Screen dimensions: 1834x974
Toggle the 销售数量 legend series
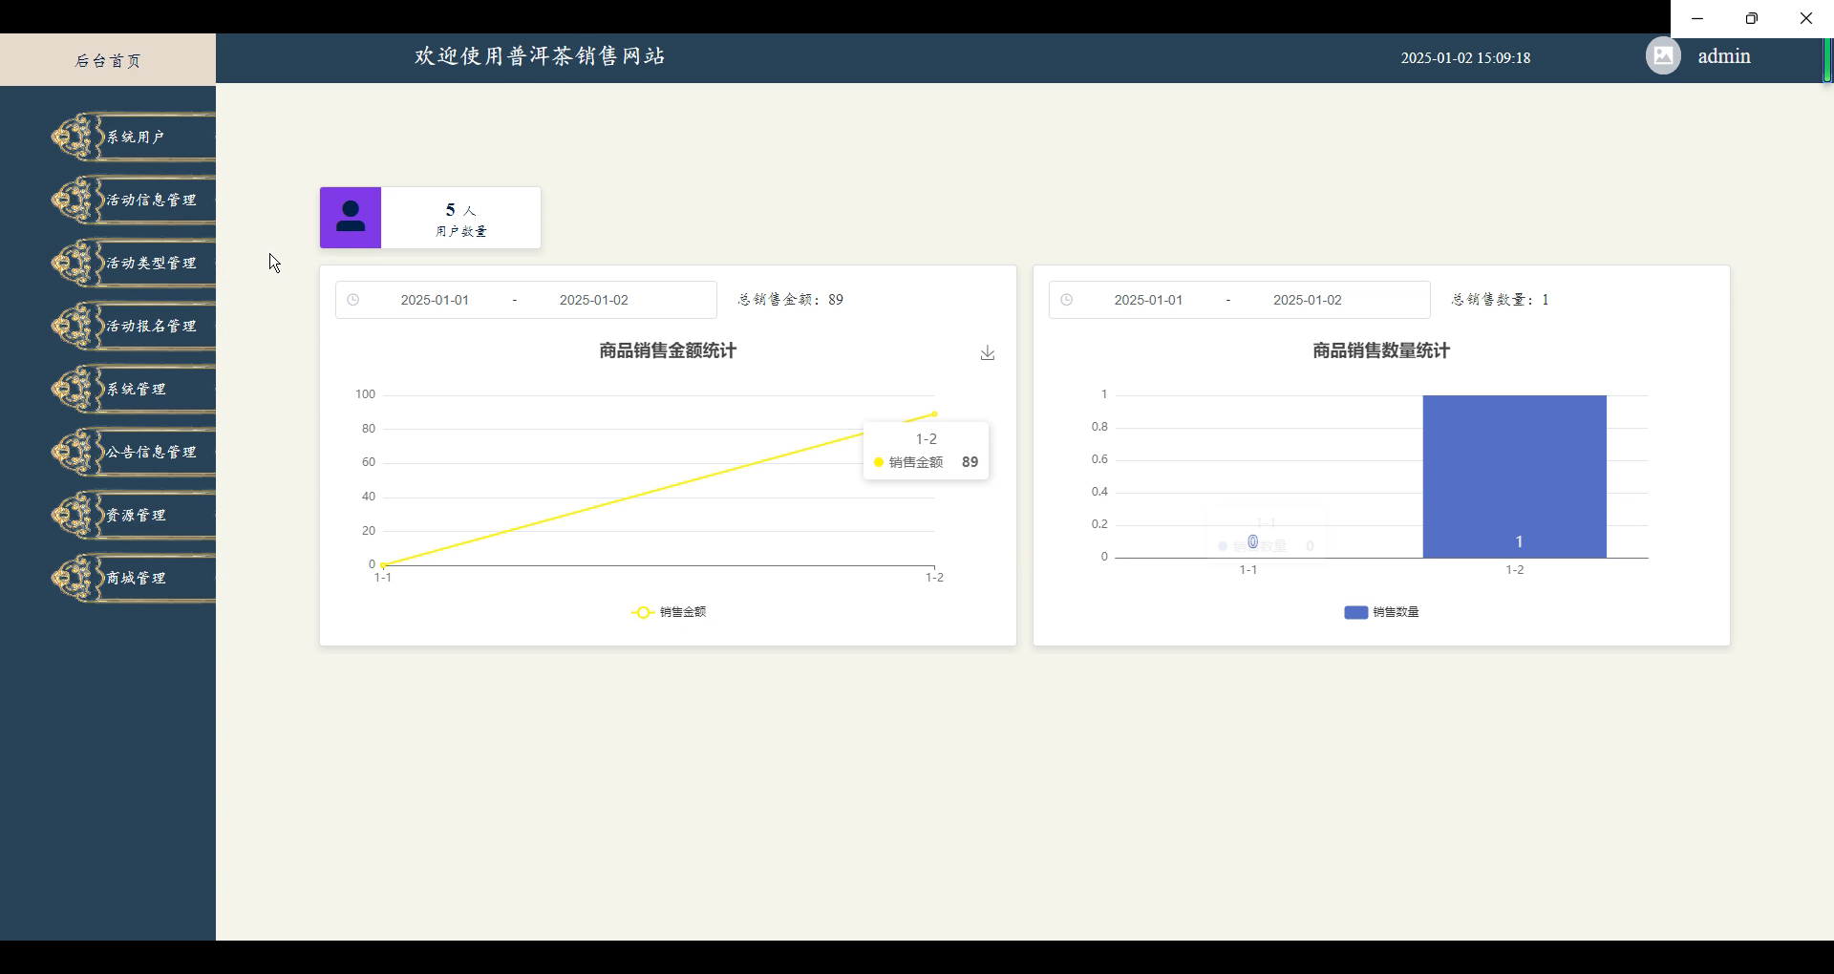tap(1381, 612)
